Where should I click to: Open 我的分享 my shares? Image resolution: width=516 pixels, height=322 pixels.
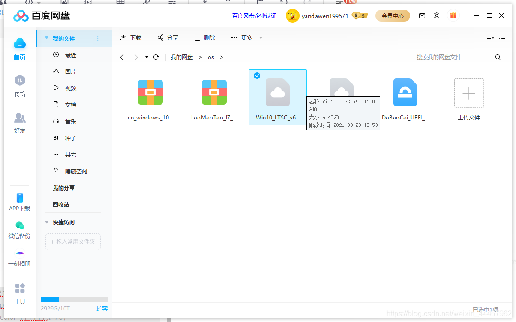(x=64, y=188)
